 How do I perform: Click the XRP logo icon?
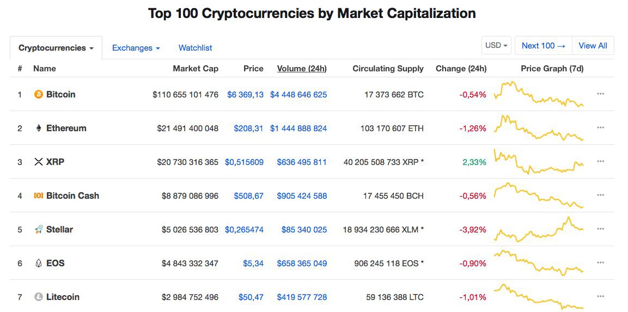39,162
